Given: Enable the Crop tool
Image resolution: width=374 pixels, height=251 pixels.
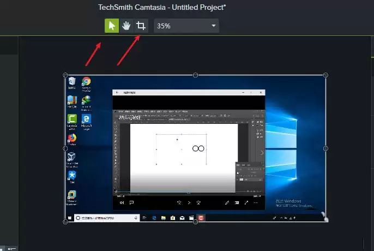Looking at the screenshot, I should click(141, 26).
